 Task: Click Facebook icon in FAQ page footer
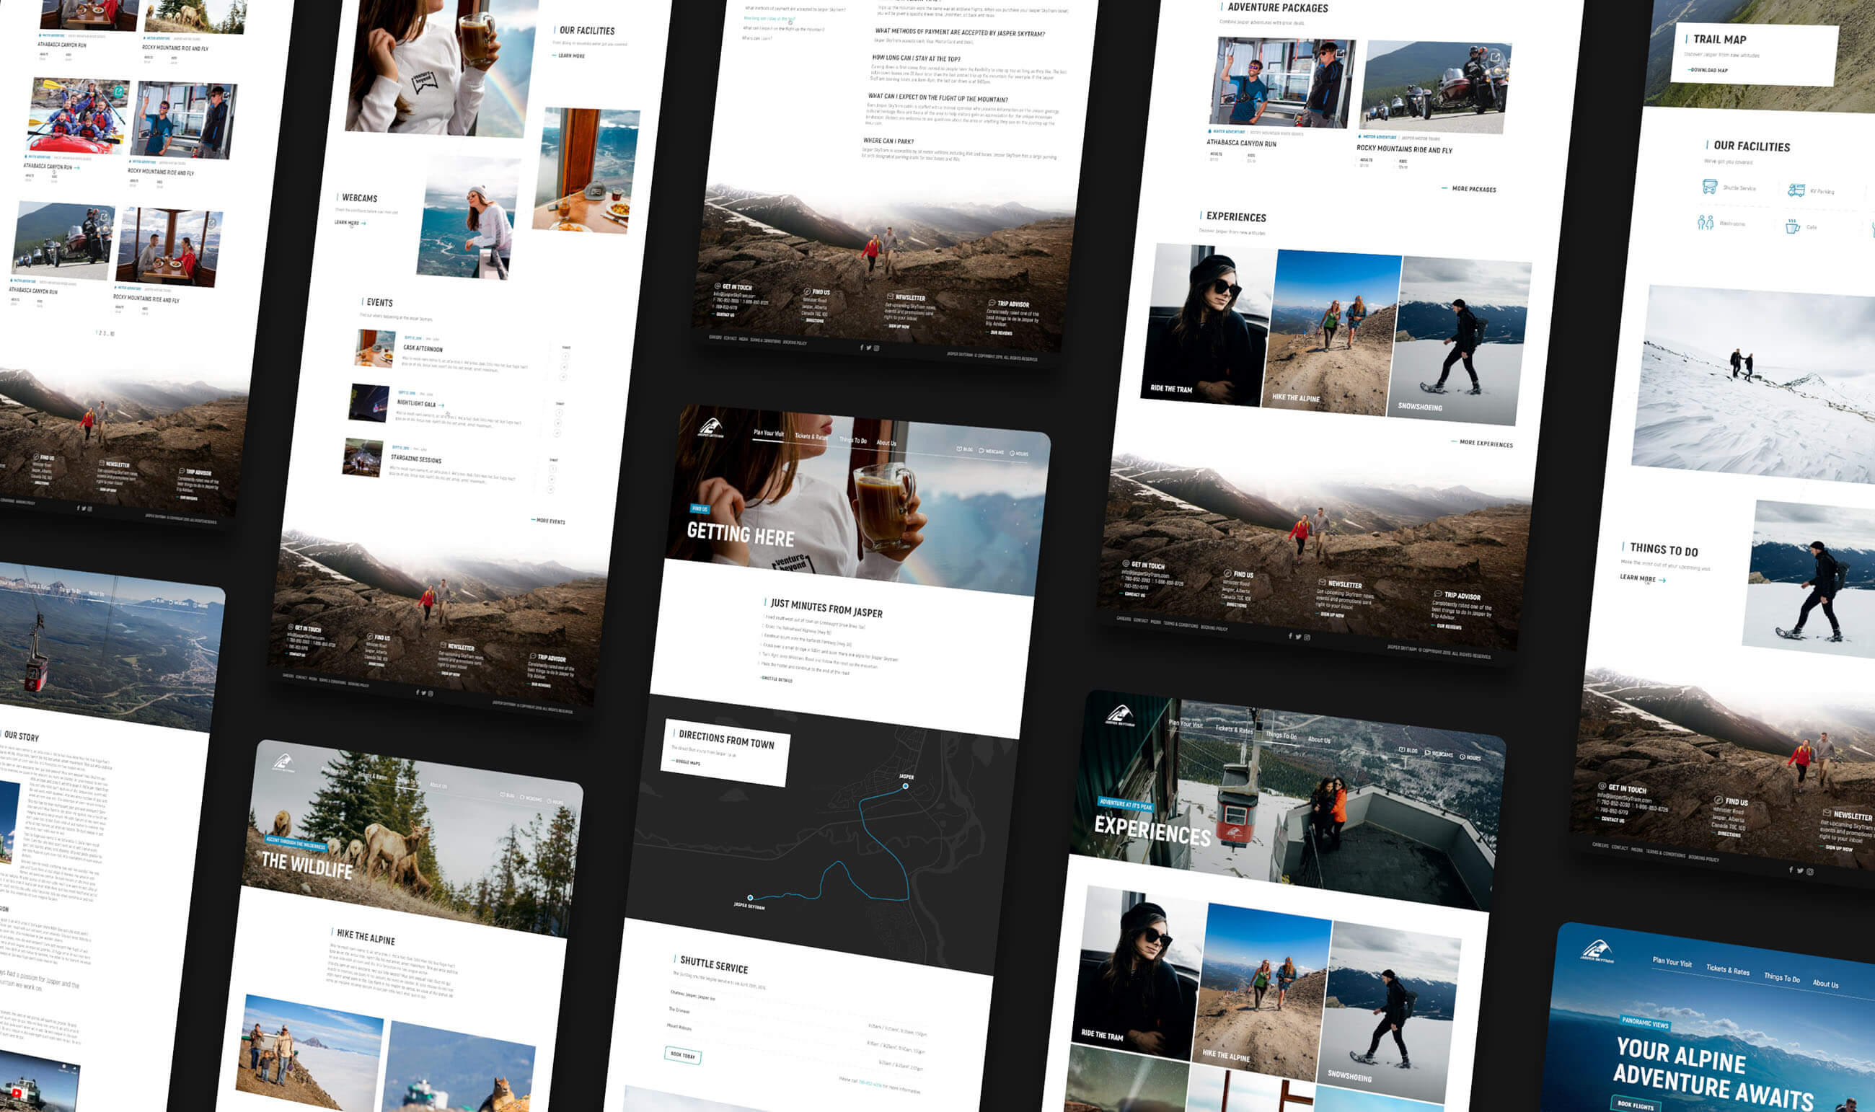(x=862, y=347)
